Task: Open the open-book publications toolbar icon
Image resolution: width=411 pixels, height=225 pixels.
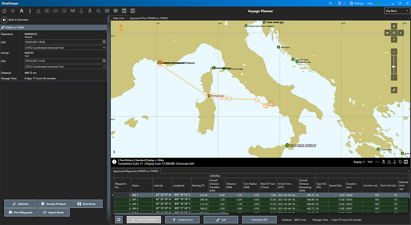Action: (64, 10)
